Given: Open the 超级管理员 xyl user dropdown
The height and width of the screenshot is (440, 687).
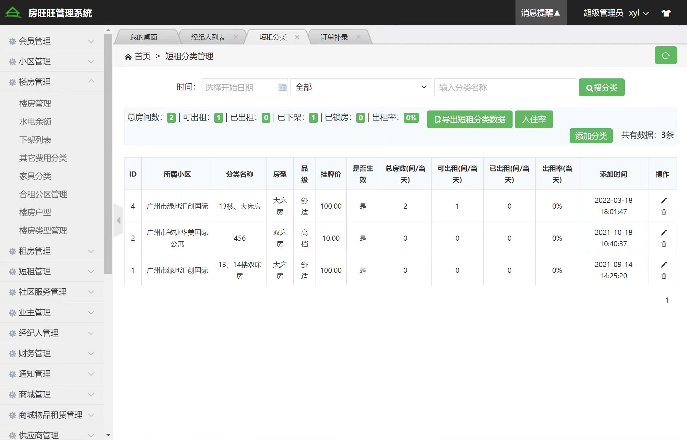Looking at the screenshot, I should (x=616, y=13).
